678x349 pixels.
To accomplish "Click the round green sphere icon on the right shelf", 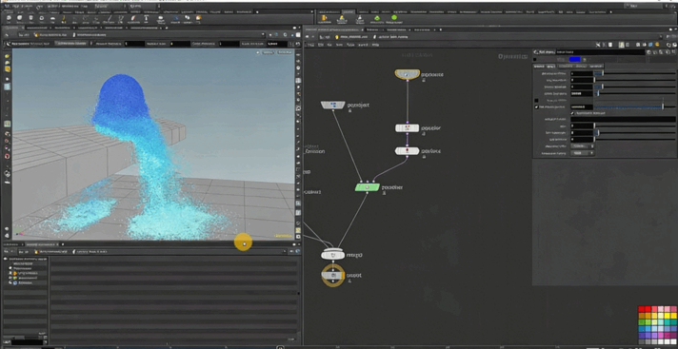I will (394, 18).
